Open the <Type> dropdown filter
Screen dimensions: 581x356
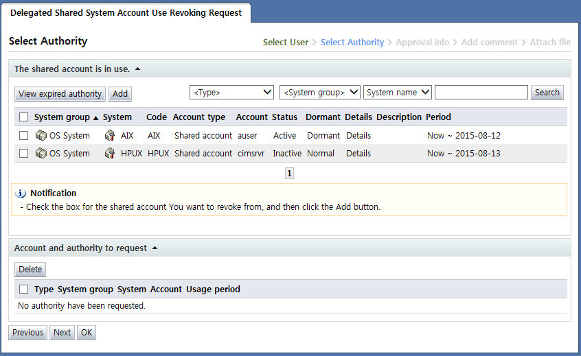(232, 93)
